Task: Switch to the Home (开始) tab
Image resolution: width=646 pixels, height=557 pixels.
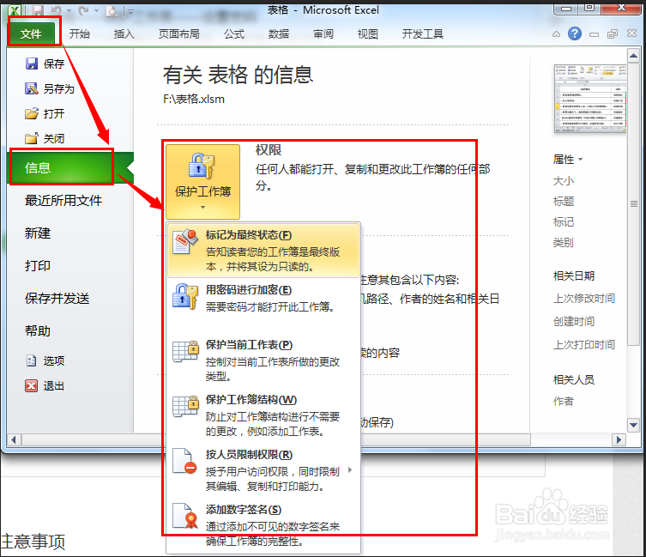Action: 80,33
